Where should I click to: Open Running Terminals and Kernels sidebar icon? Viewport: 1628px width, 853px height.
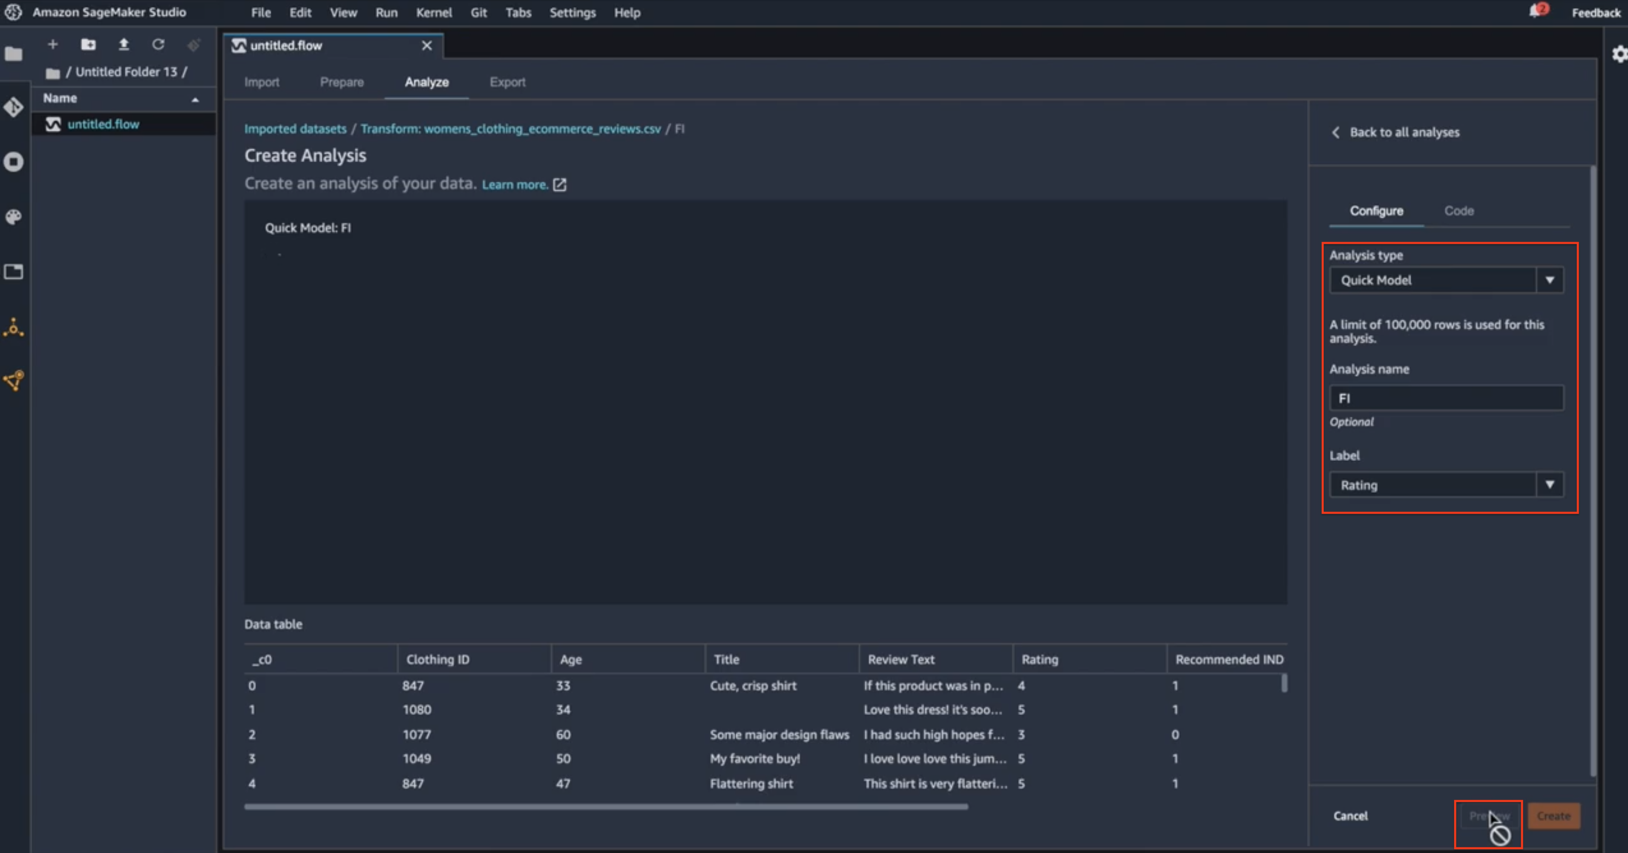[13, 162]
